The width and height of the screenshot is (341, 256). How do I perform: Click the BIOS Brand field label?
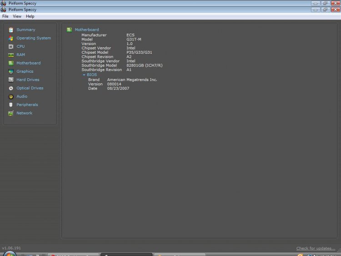[x=94, y=80]
